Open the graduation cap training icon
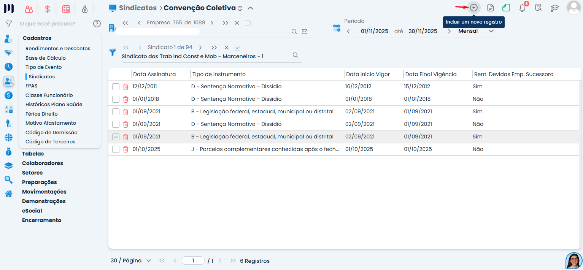This screenshot has height=270, width=583. [555, 8]
